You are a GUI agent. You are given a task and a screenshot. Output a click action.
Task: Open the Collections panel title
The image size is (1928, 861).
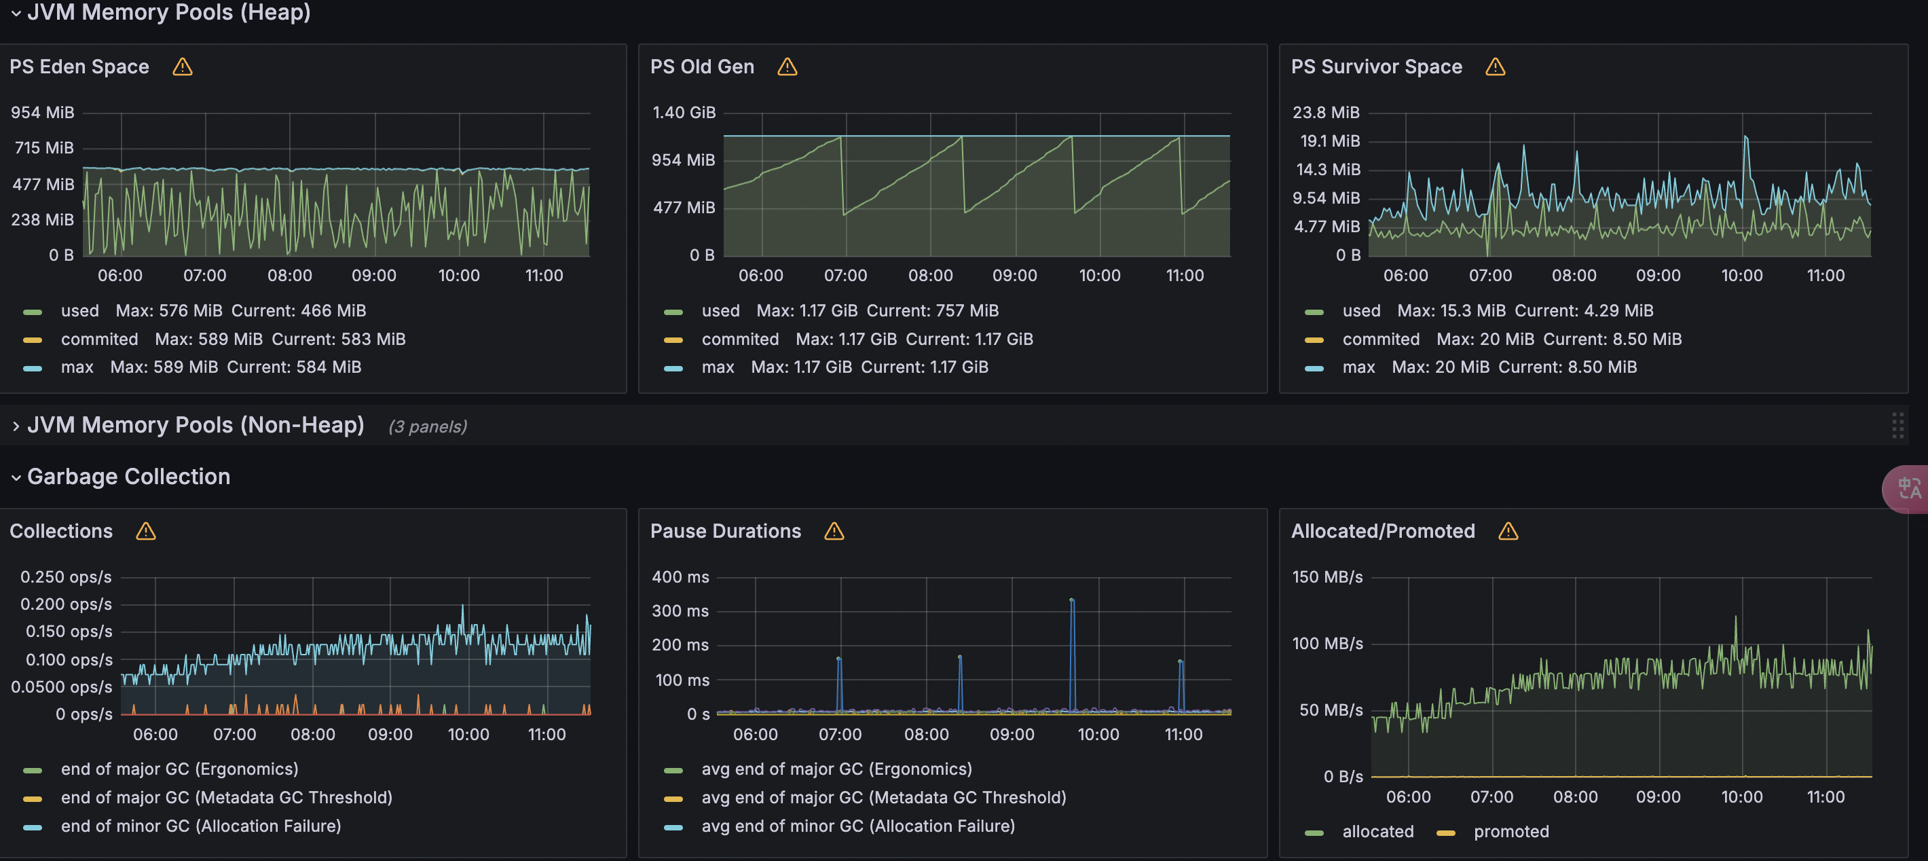(61, 531)
